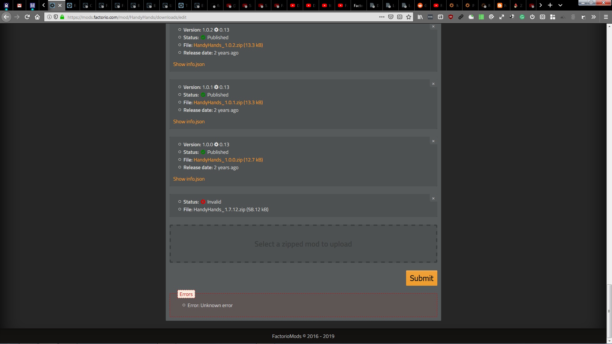
Task: Delete version 1.0.1 release entry
Action: coord(433,84)
